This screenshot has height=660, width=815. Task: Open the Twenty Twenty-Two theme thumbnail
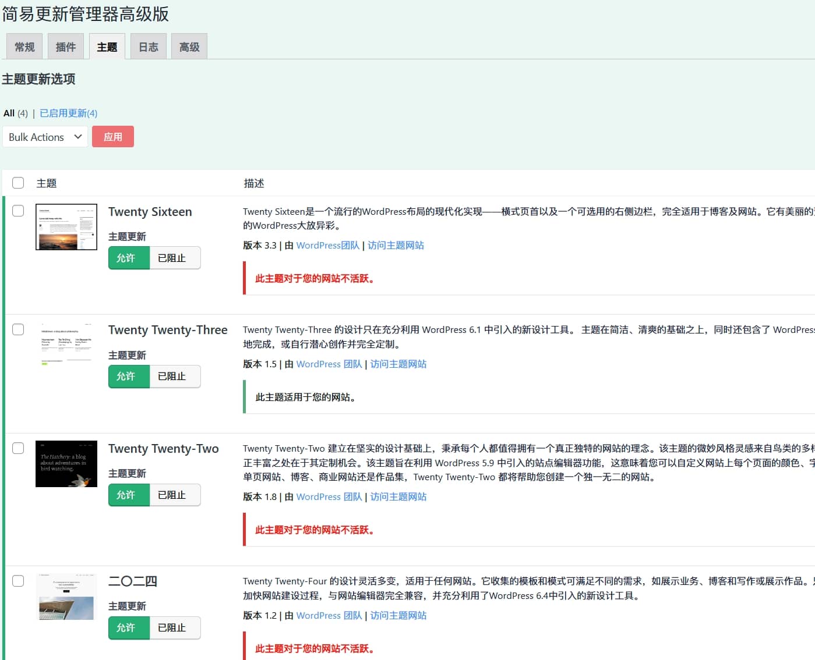66,464
